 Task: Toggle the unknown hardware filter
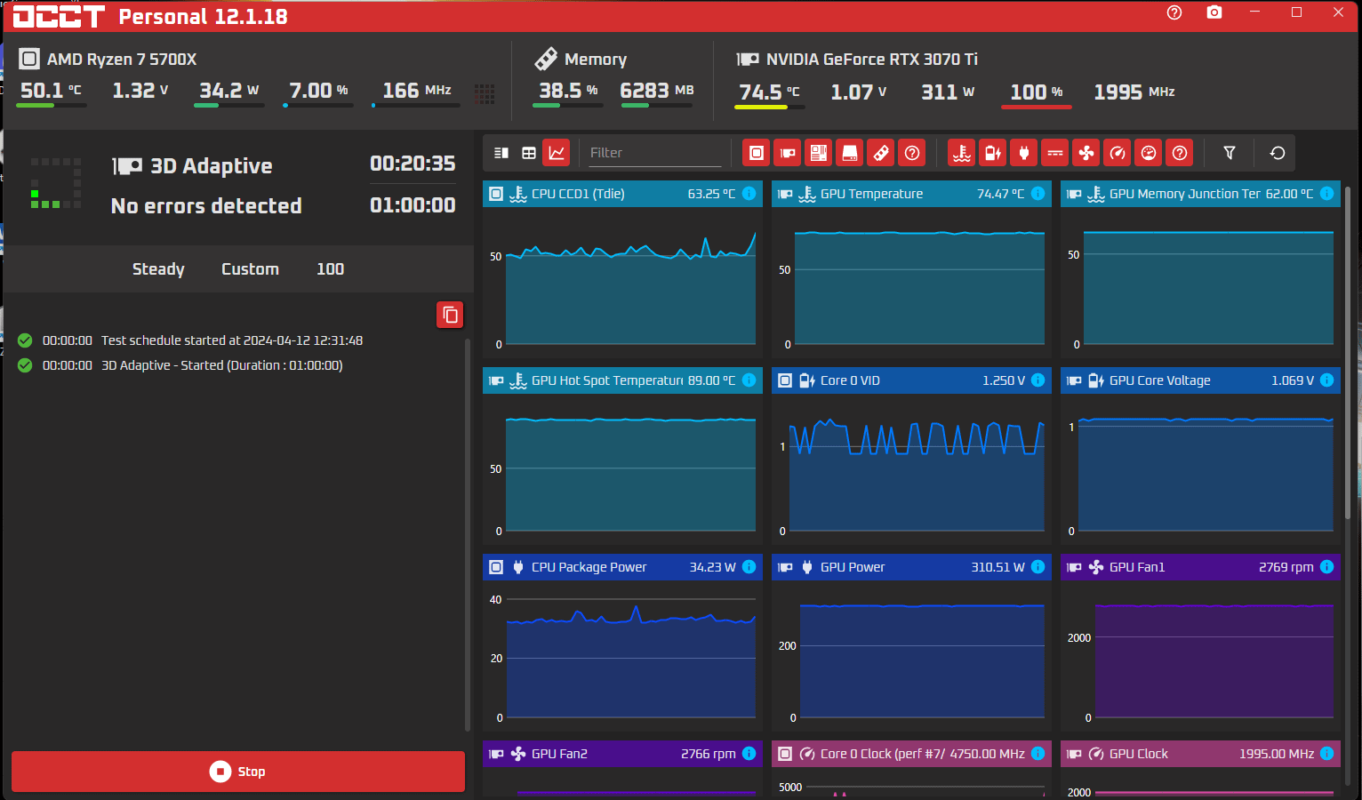pyautogui.click(x=912, y=153)
